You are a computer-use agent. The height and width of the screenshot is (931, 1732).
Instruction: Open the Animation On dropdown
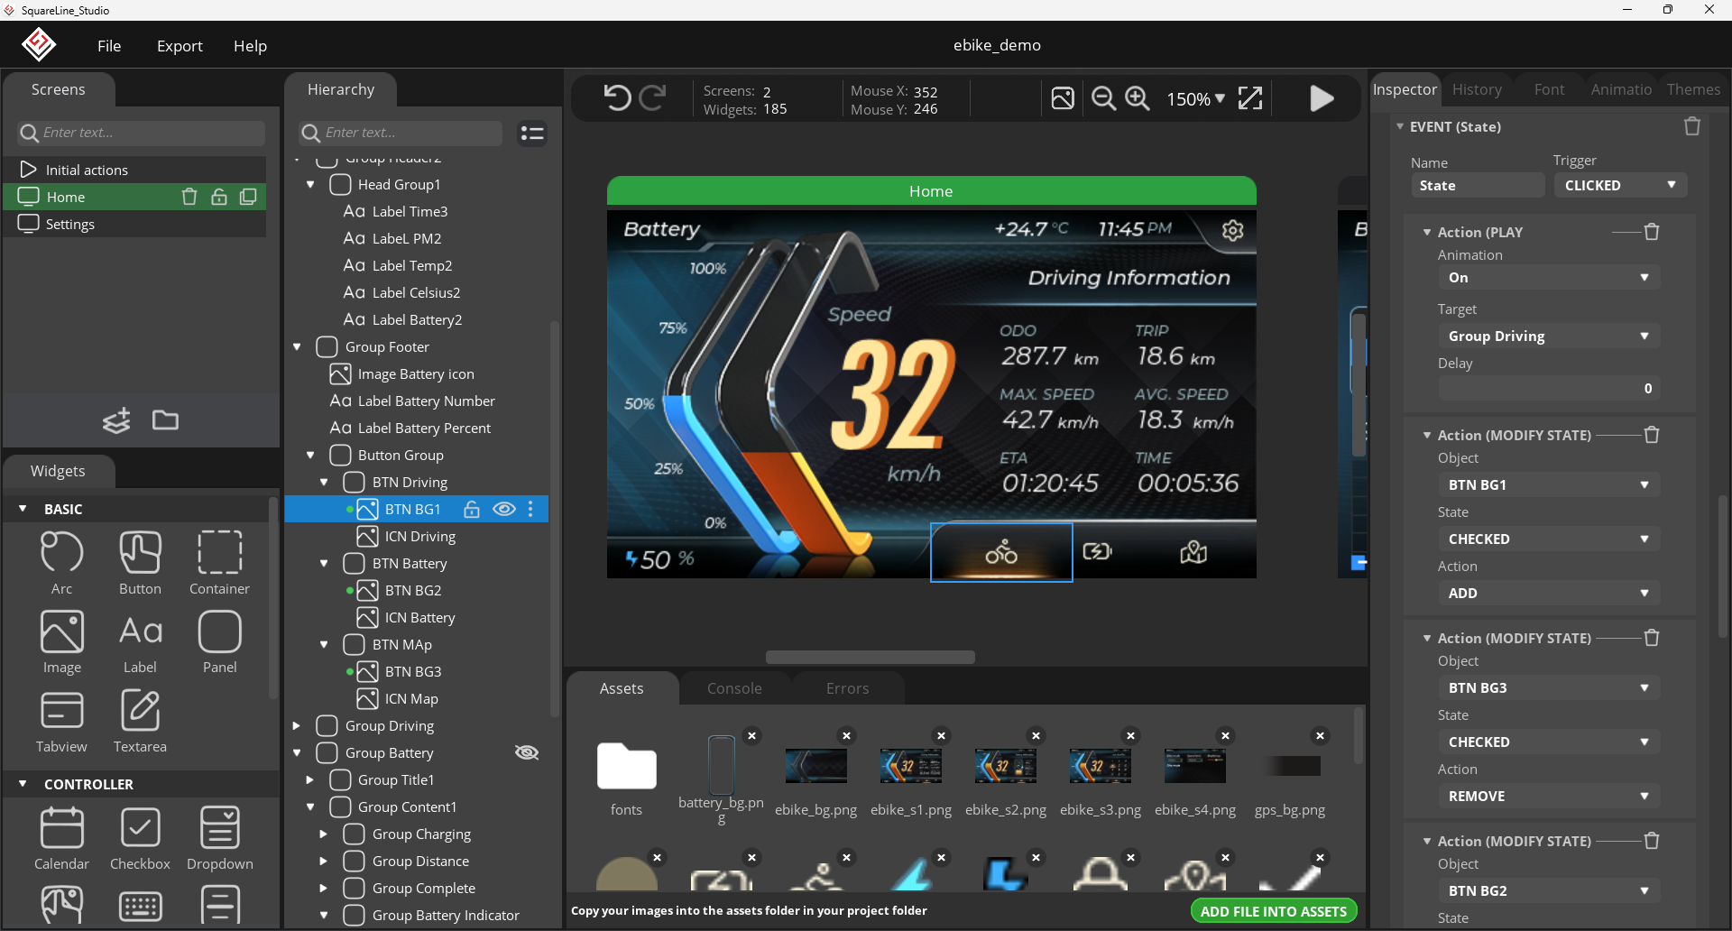pos(1549,277)
